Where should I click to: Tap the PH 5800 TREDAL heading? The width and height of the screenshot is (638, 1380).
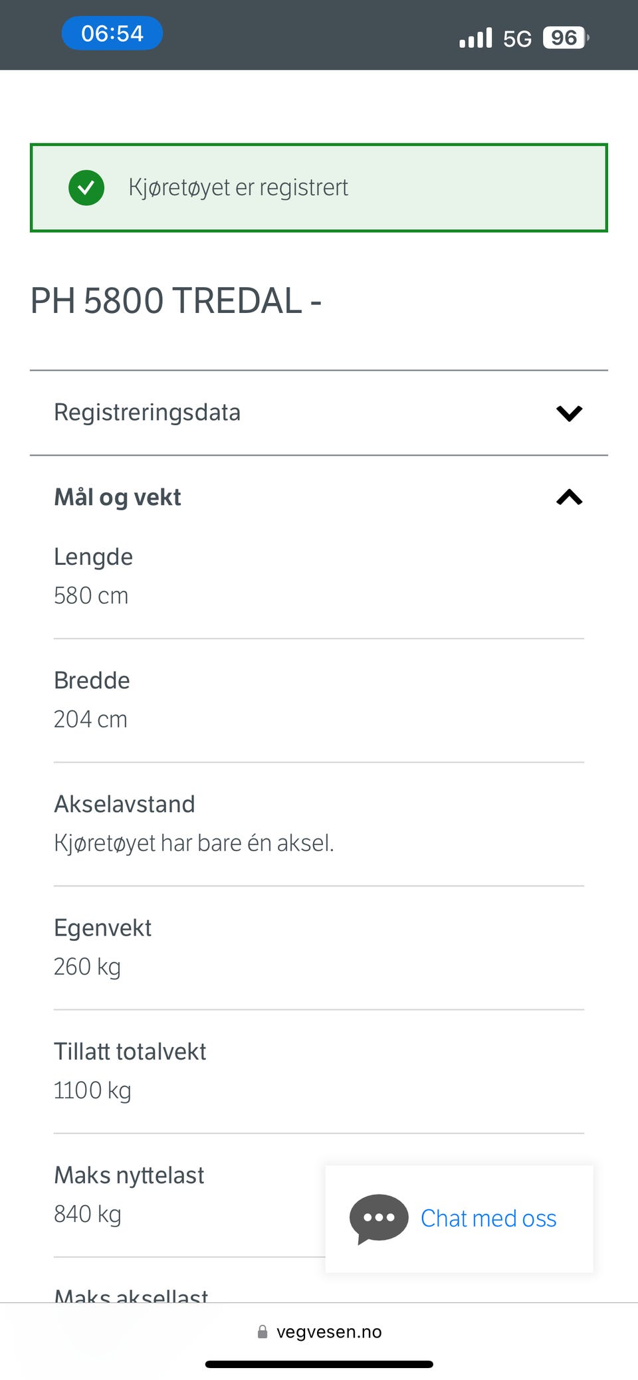pos(176,300)
